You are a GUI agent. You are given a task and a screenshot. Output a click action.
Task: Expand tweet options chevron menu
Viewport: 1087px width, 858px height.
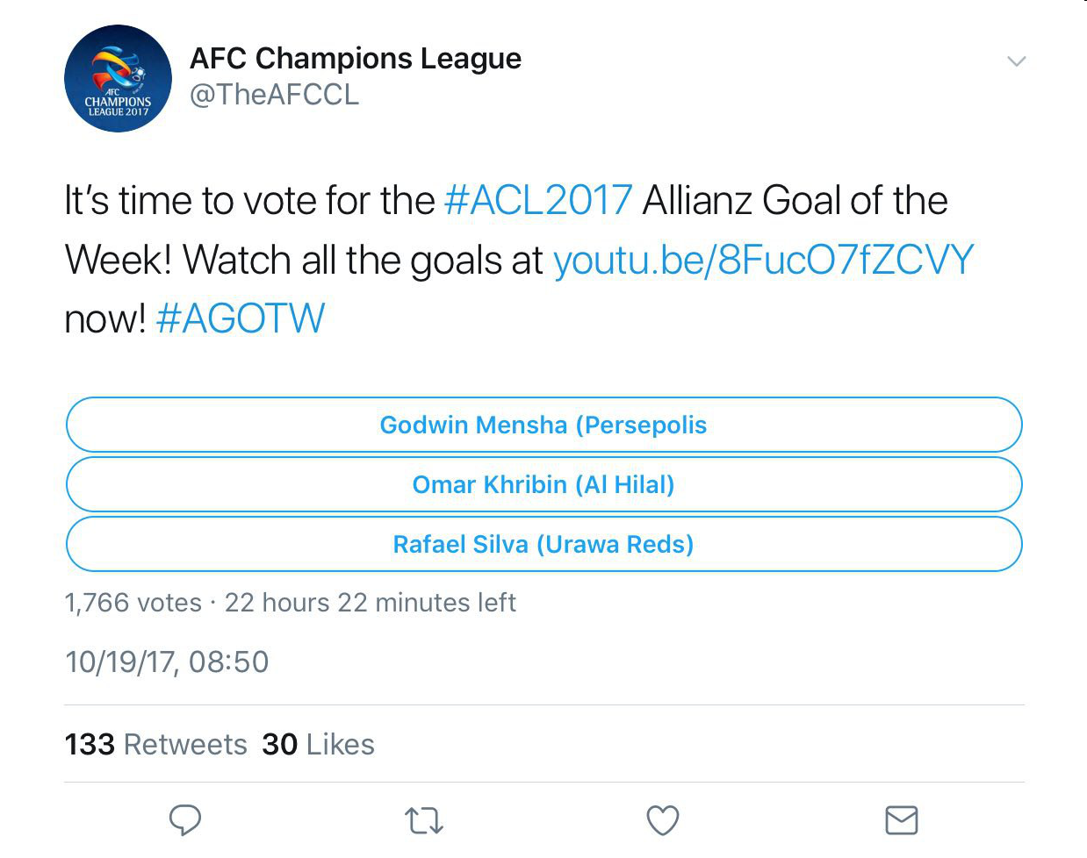pyautogui.click(x=1017, y=61)
